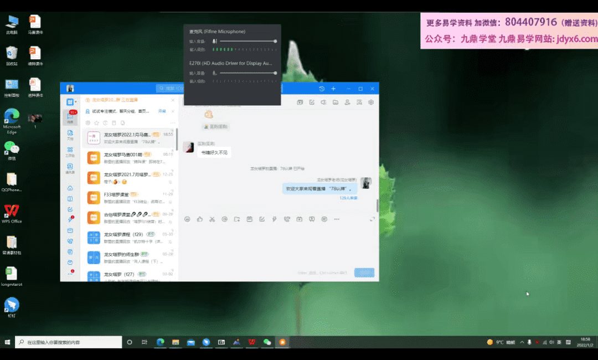Click the thumbs-up icon in chat toolbar
Image resolution: width=598 pixels, height=360 pixels.
pos(199,219)
